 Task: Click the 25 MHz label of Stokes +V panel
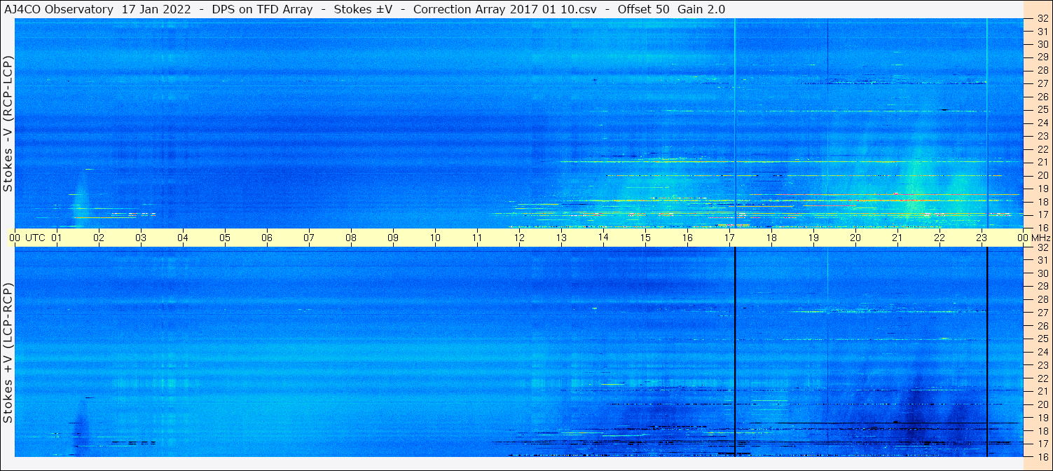coord(1042,339)
